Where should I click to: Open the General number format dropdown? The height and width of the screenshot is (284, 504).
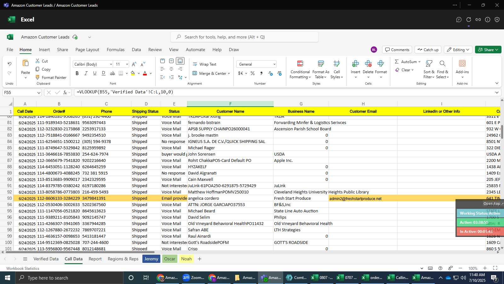click(256, 64)
